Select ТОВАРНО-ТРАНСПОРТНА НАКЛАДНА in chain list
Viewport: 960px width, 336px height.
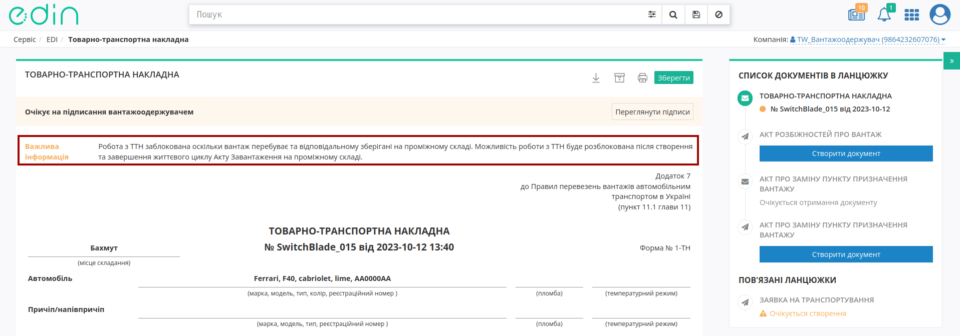click(825, 96)
